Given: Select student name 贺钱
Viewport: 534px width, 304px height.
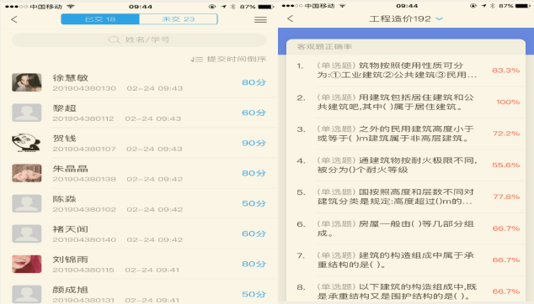Looking at the screenshot, I should pyautogui.click(x=64, y=139).
